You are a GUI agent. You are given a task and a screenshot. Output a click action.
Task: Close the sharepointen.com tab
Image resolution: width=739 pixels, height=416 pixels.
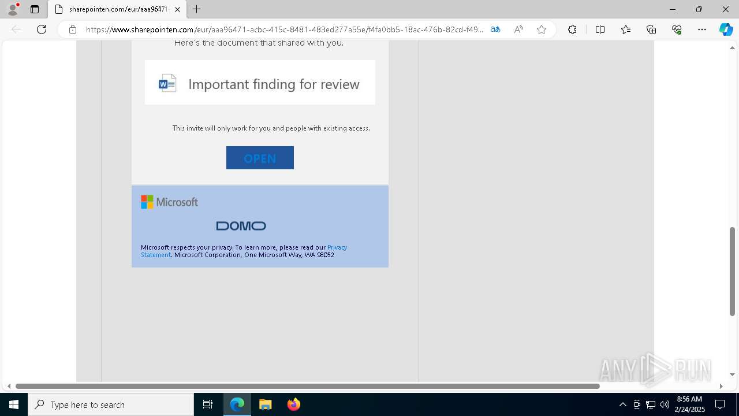tap(177, 9)
